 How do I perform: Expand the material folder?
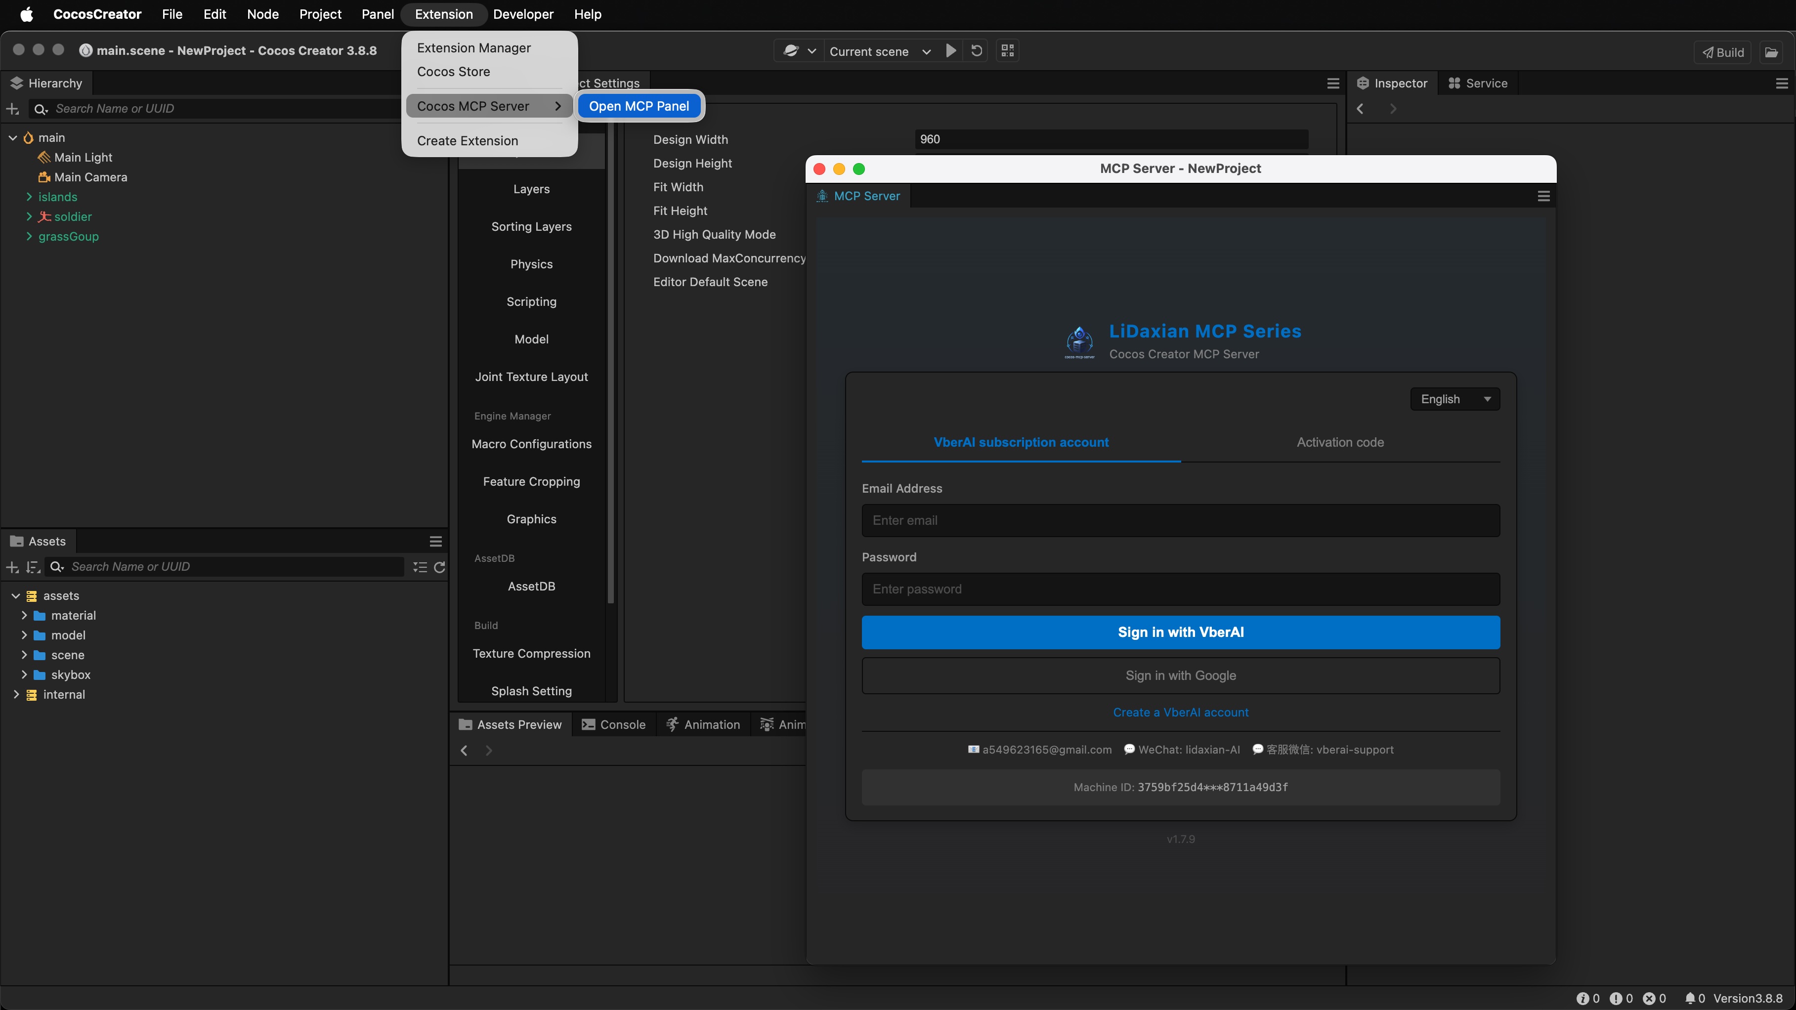[24, 616]
